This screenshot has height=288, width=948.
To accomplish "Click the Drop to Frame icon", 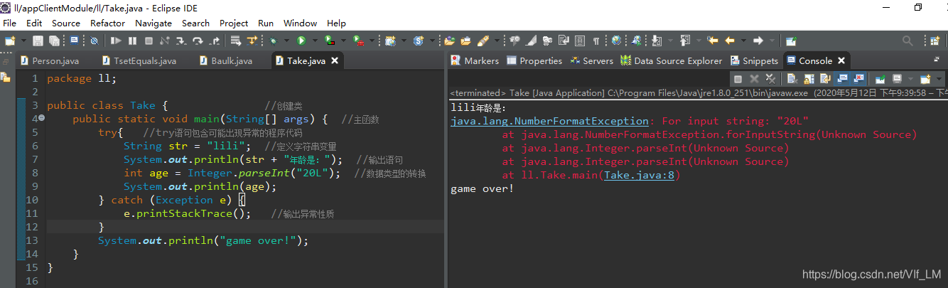I will click(235, 41).
